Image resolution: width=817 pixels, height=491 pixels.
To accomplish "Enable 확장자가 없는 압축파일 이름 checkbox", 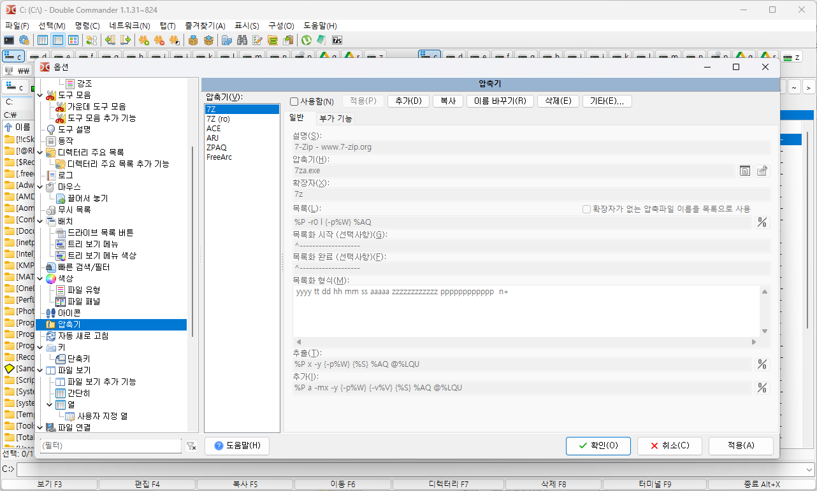I will click(586, 209).
